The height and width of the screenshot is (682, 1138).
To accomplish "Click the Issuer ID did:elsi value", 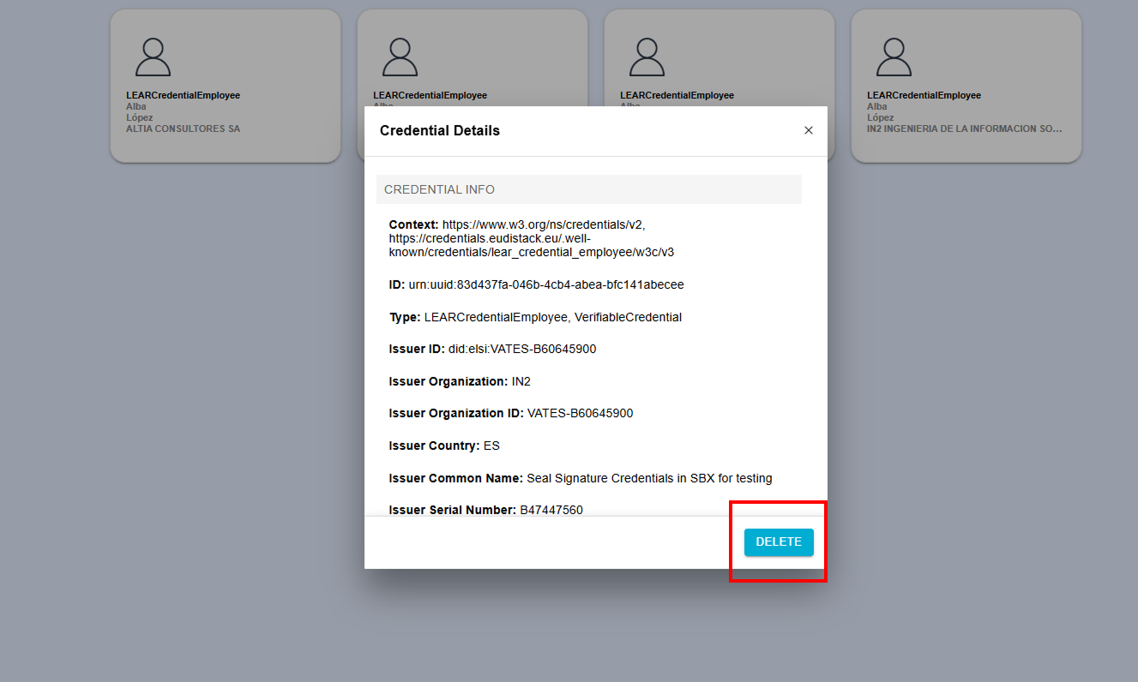I will [x=521, y=349].
